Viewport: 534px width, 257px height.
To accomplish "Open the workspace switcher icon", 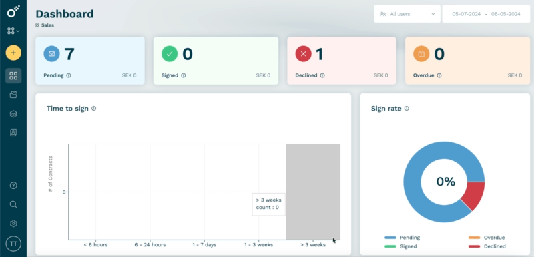I will coord(13,31).
